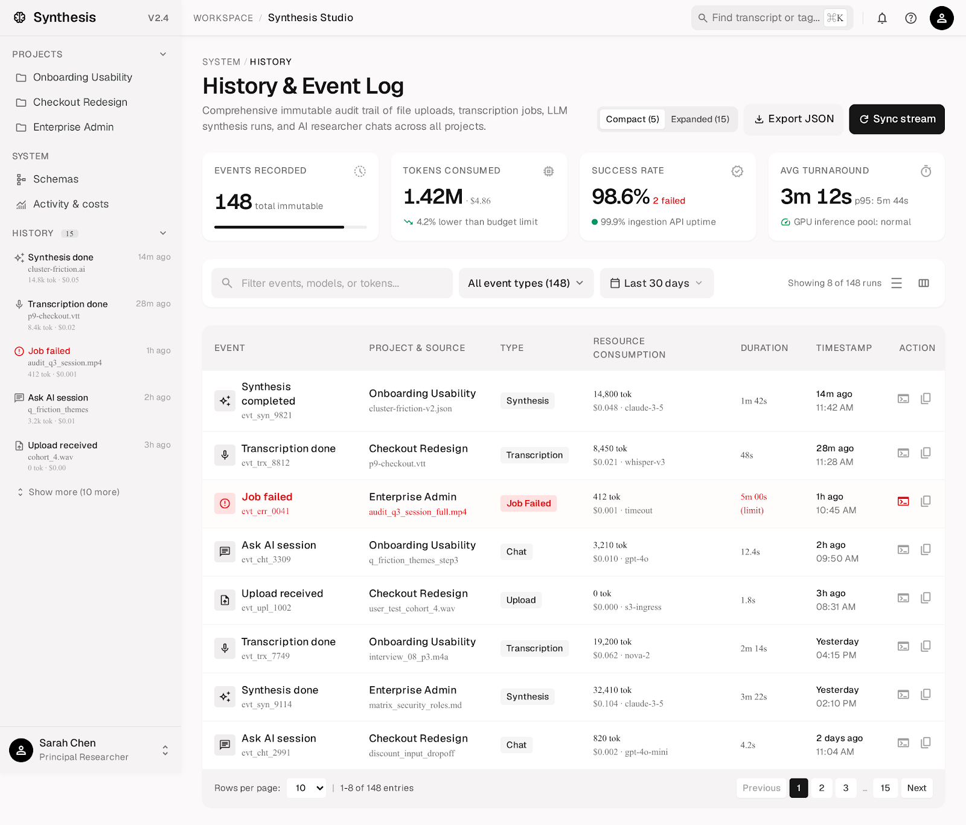
Task: Open the help question mark icon
Action: (x=910, y=18)
